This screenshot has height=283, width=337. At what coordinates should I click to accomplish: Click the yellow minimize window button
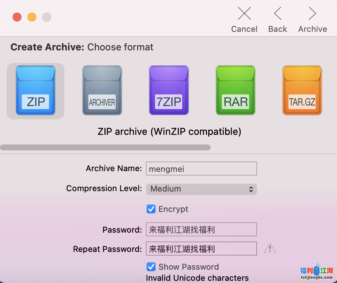32,17
